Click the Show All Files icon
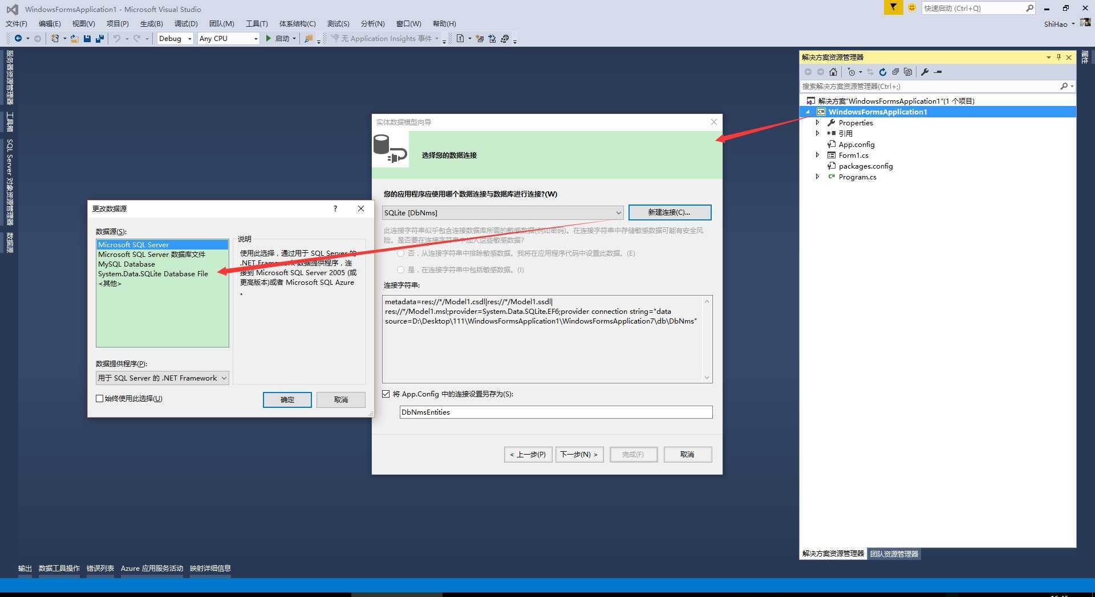1095x597 pixels. 908,72
